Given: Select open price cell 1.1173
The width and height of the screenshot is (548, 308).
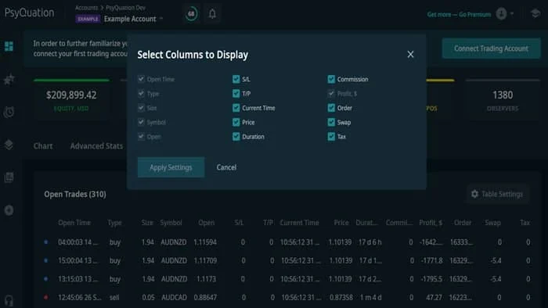Looking at the screenshot, I should click(206, 279).
